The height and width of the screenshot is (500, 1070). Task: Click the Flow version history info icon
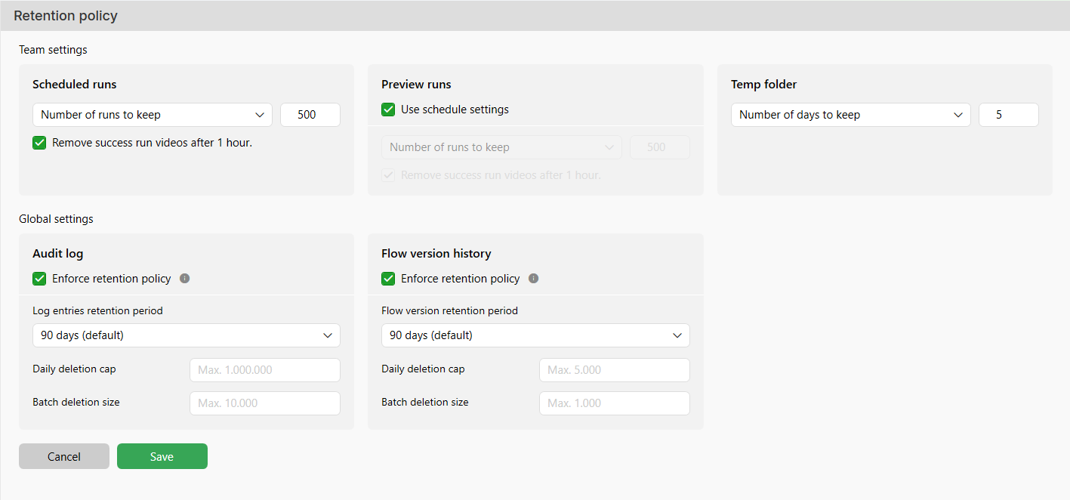point(534,279)
